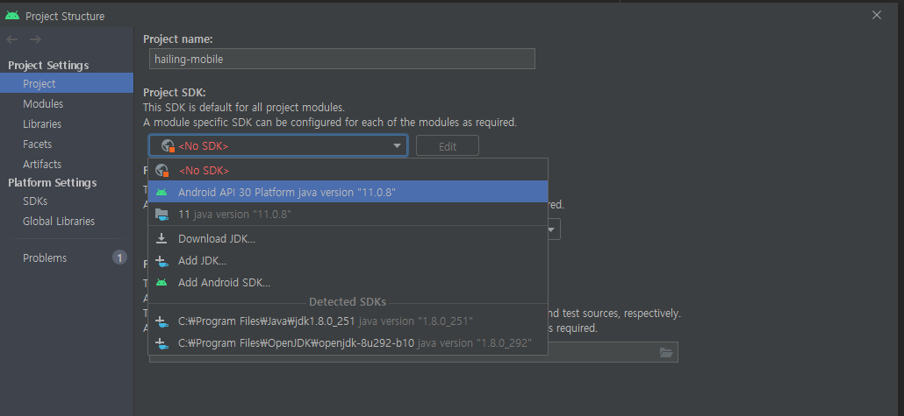The width and height of the screenshot is (904, 416).
Task: Click the JDK icon for openjdk-8u292-b10 entry
Action: point(161,343)
